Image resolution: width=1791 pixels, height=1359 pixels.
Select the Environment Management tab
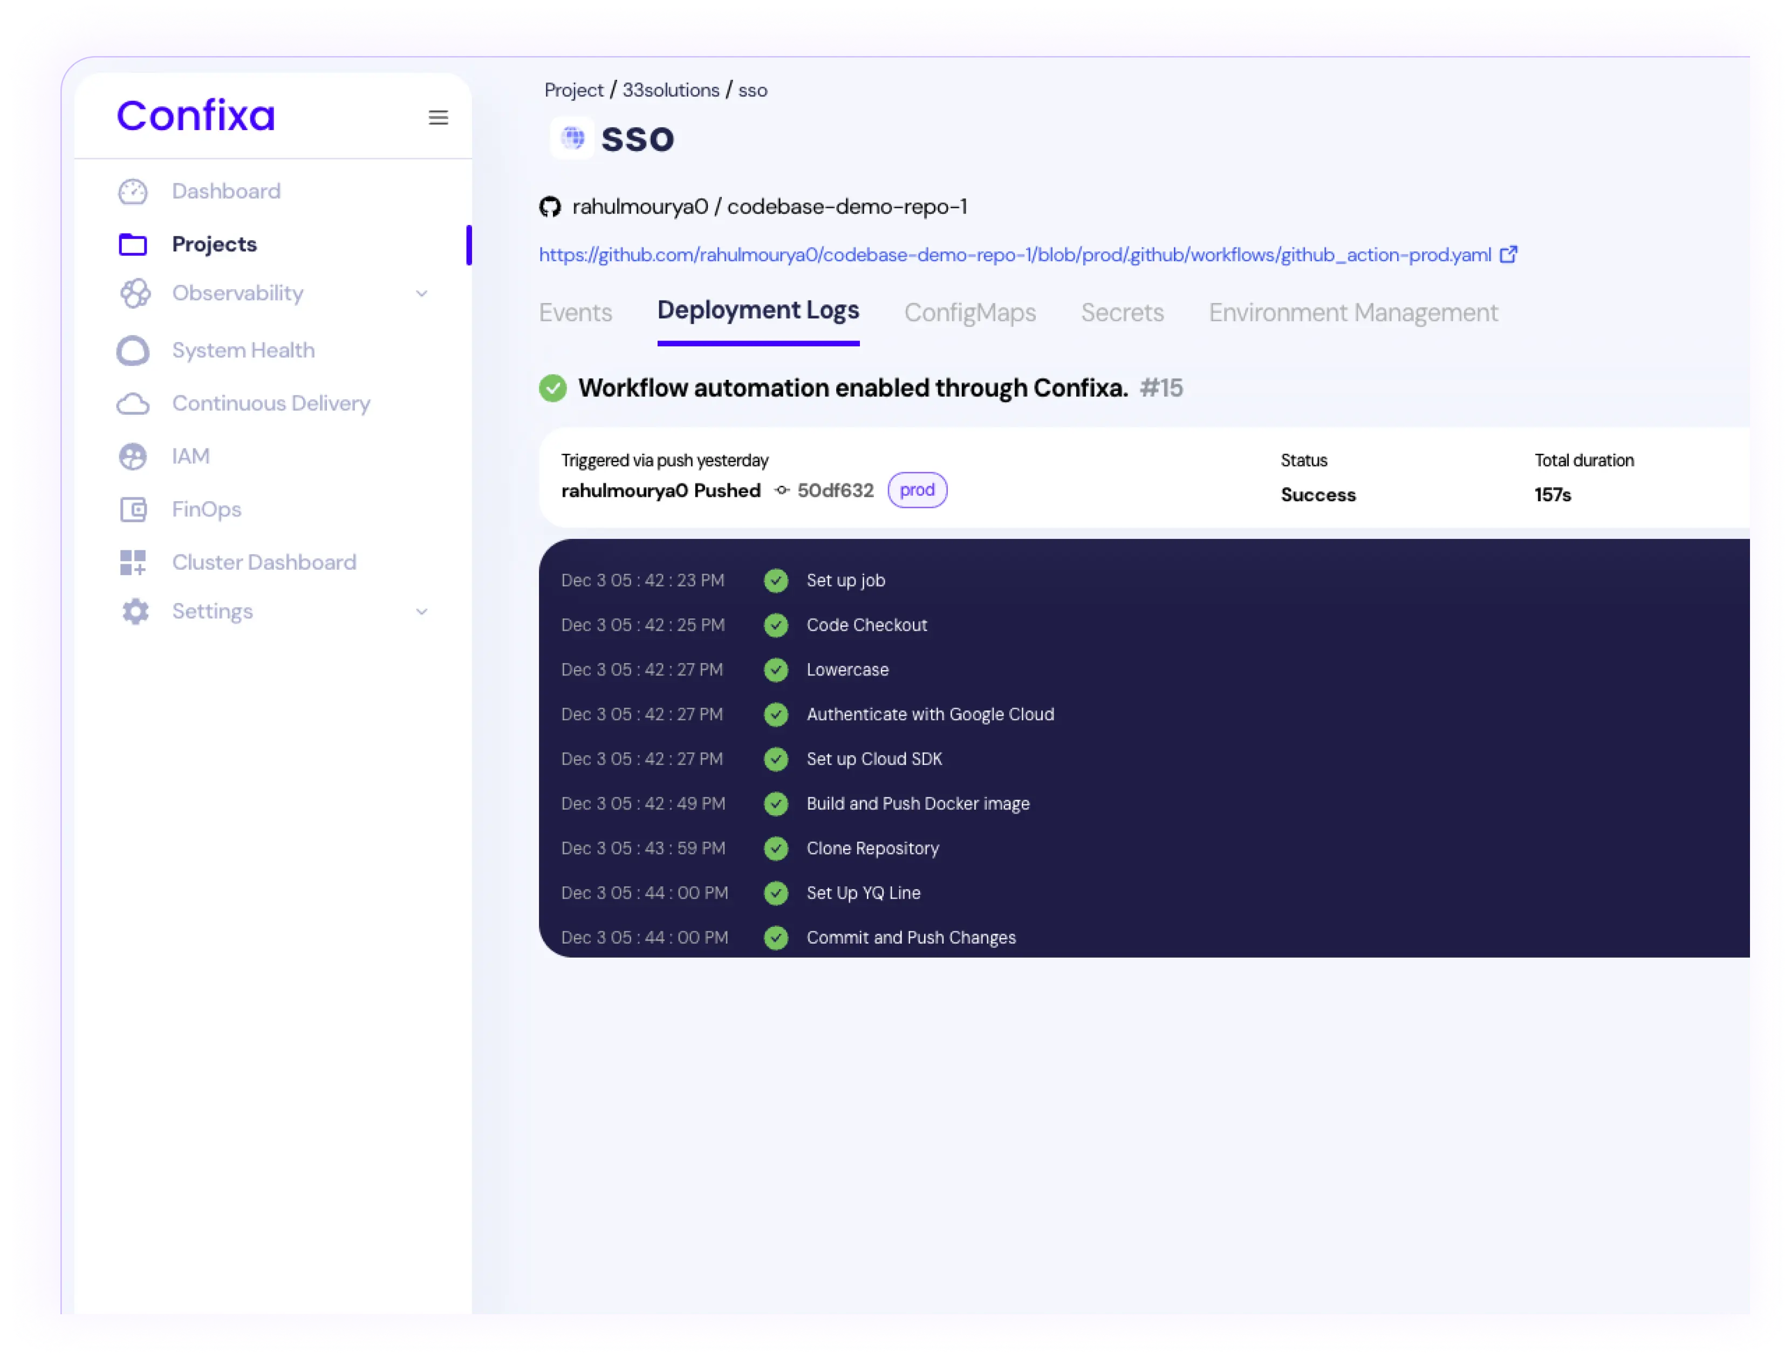point(1353,312)
